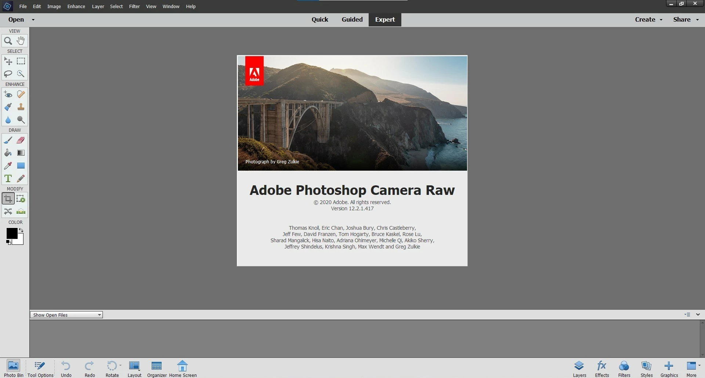Select the Color Picker eyedropper tool
This screenshot has width=705, height=378.
[x=8, y=166]
